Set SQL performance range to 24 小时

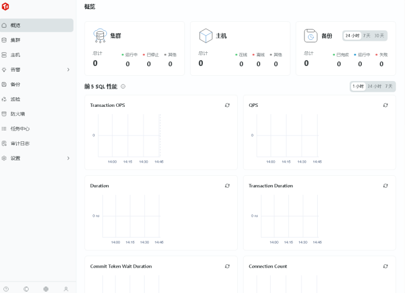374,86
